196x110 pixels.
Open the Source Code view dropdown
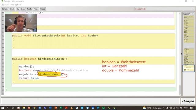pyautogui.click(x=164, y=9)
